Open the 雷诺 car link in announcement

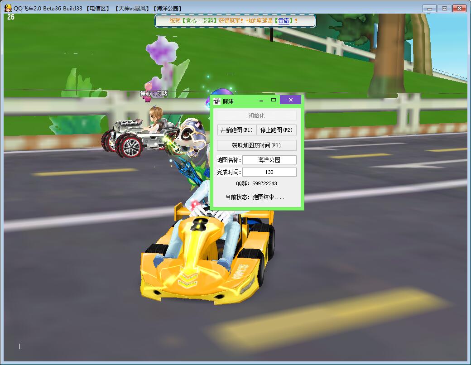(284, 21)
